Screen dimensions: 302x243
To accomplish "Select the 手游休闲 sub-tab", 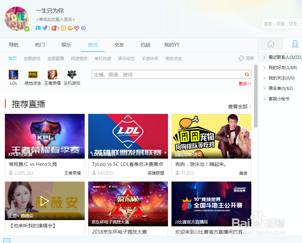I will click(x=150, y=59).
